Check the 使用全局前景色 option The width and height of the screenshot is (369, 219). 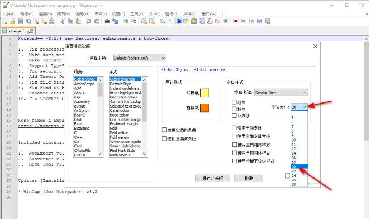tap(165, 130)
